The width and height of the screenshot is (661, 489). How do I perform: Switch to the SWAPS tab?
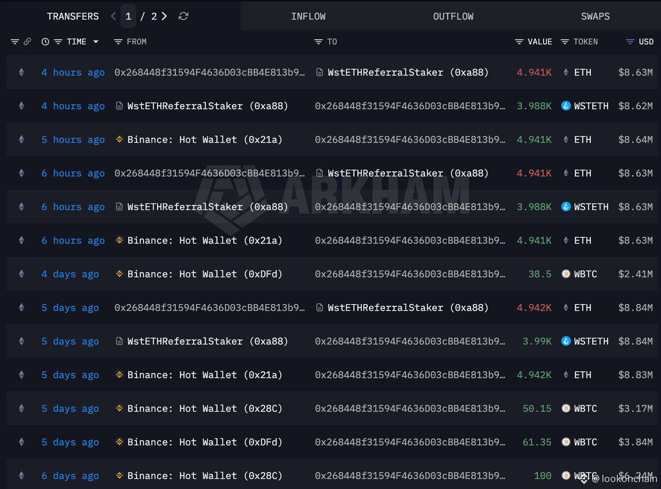[595, 16]
